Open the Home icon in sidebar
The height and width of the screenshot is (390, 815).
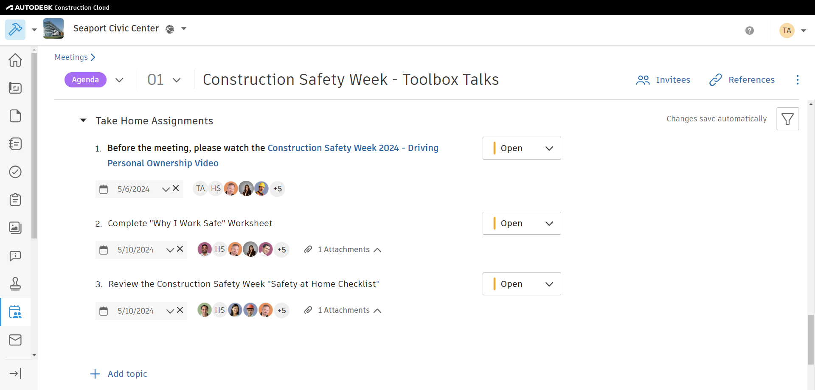15,60
